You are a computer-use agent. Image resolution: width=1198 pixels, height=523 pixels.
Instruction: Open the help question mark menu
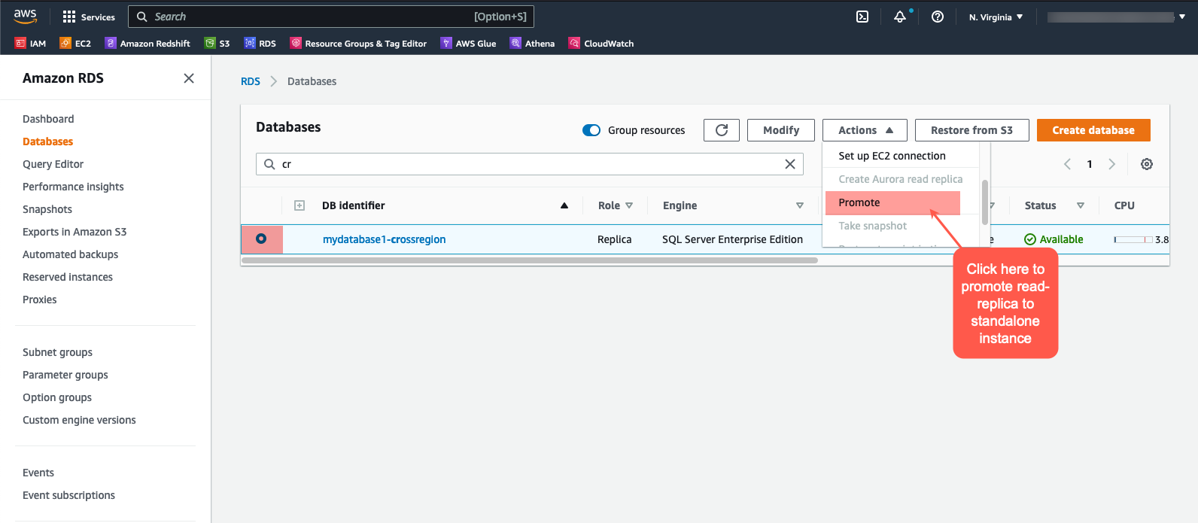938,17
